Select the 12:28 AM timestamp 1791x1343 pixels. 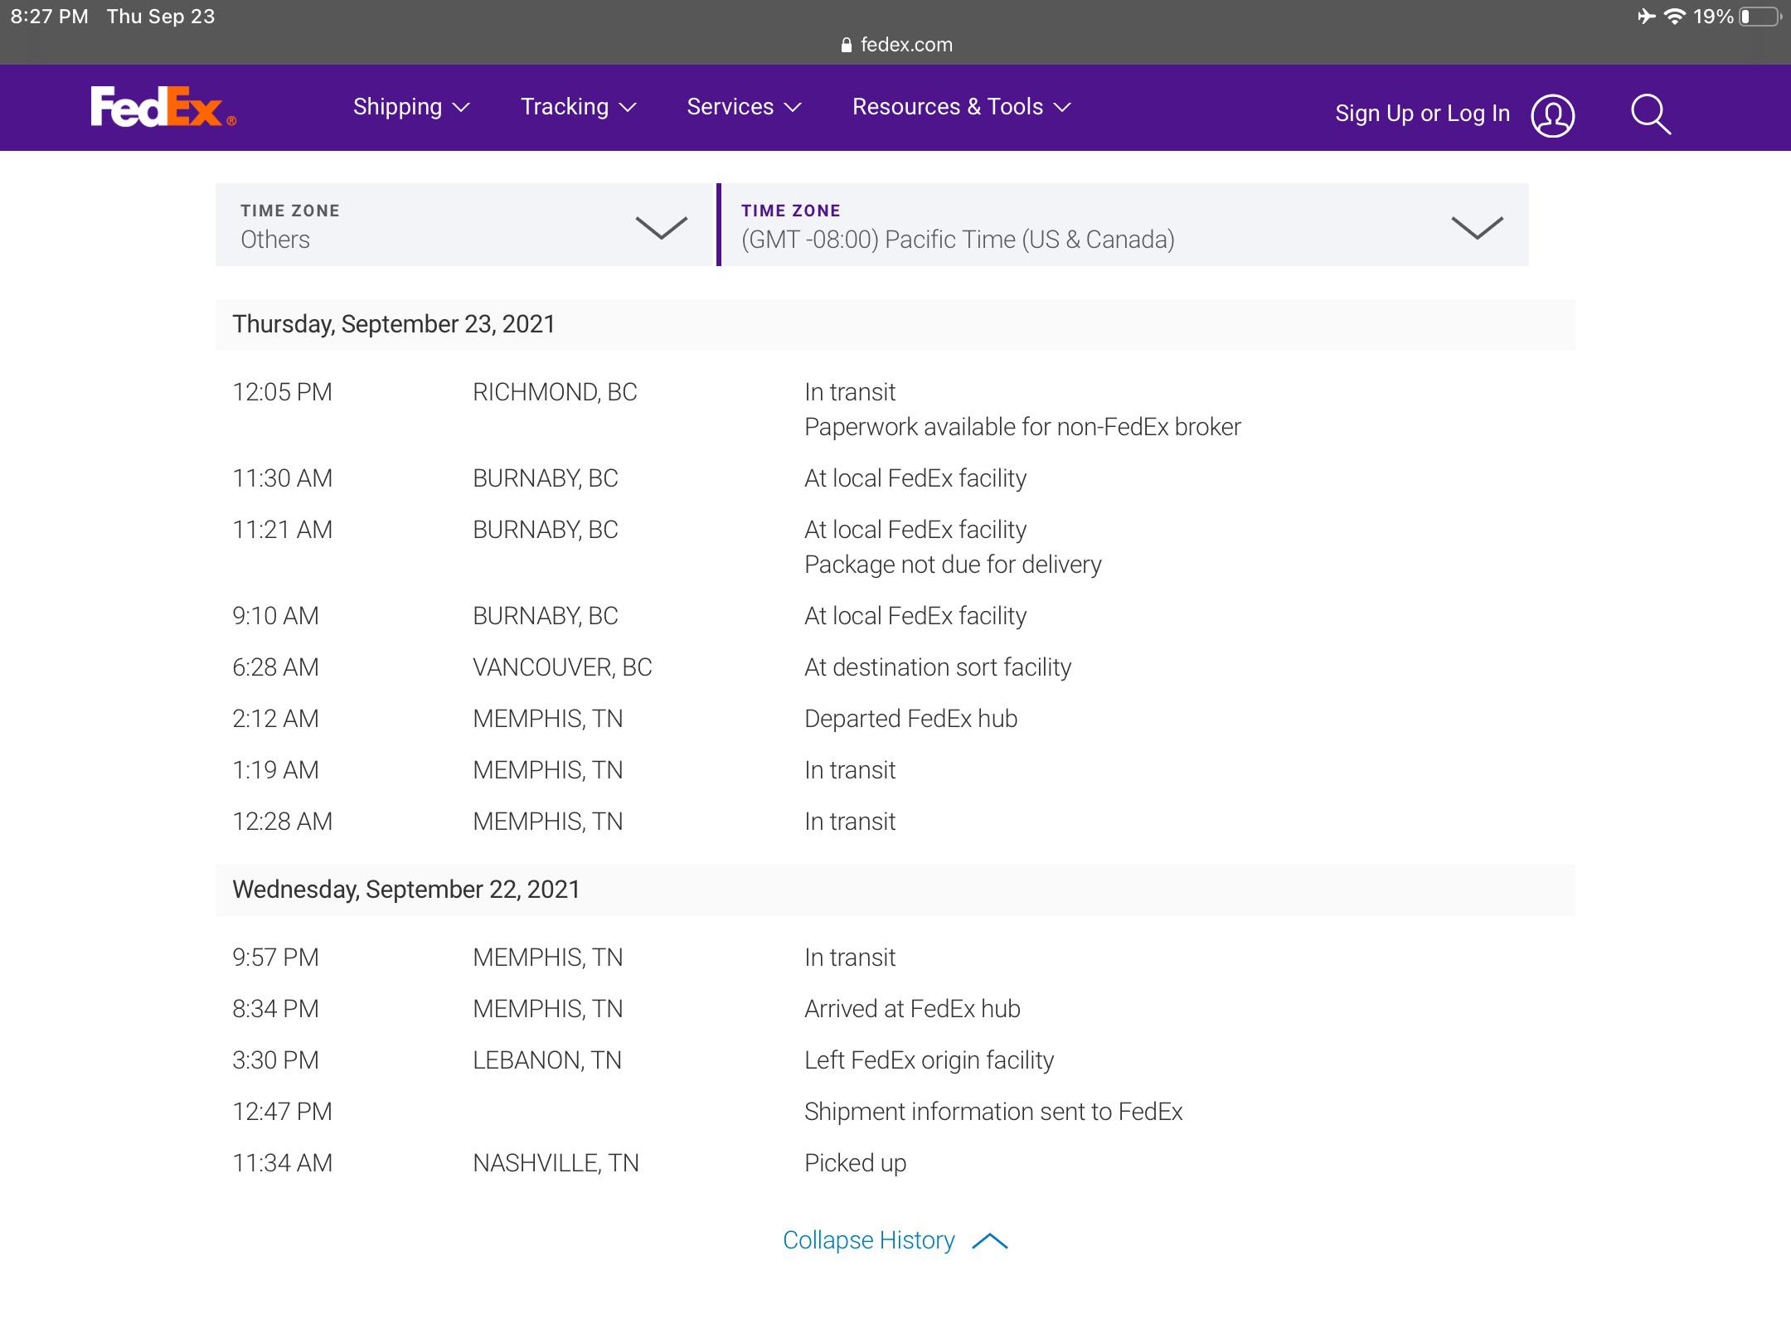(282, 822)
